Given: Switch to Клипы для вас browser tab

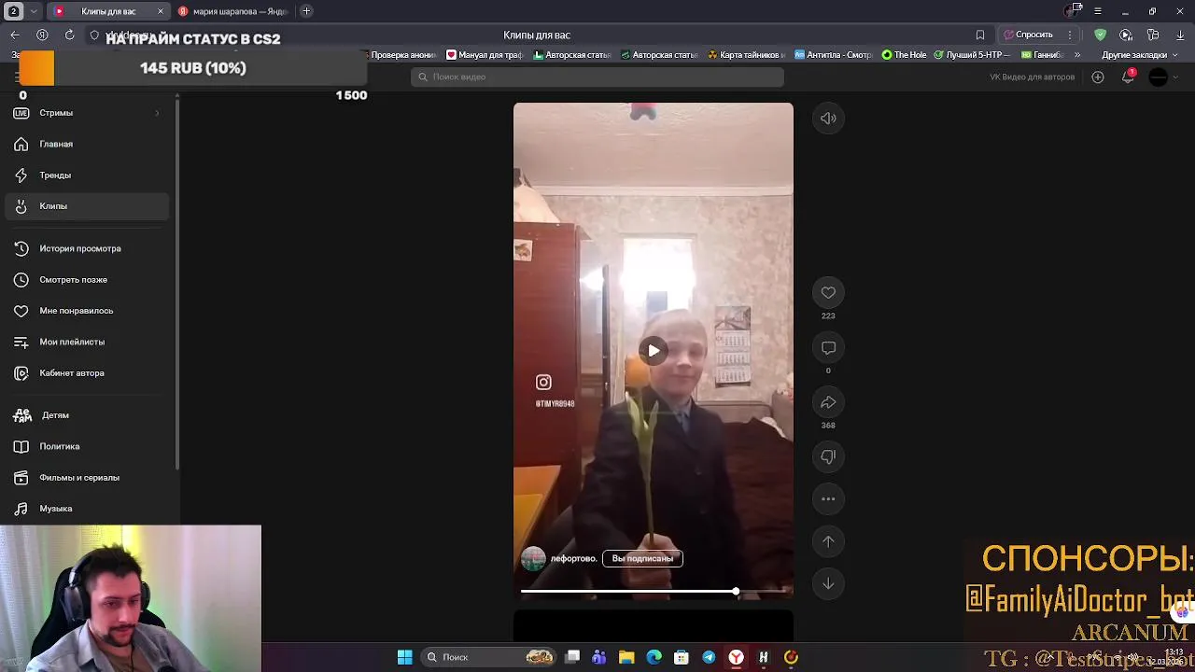Looking at the screenshot, I should (108, 11).
